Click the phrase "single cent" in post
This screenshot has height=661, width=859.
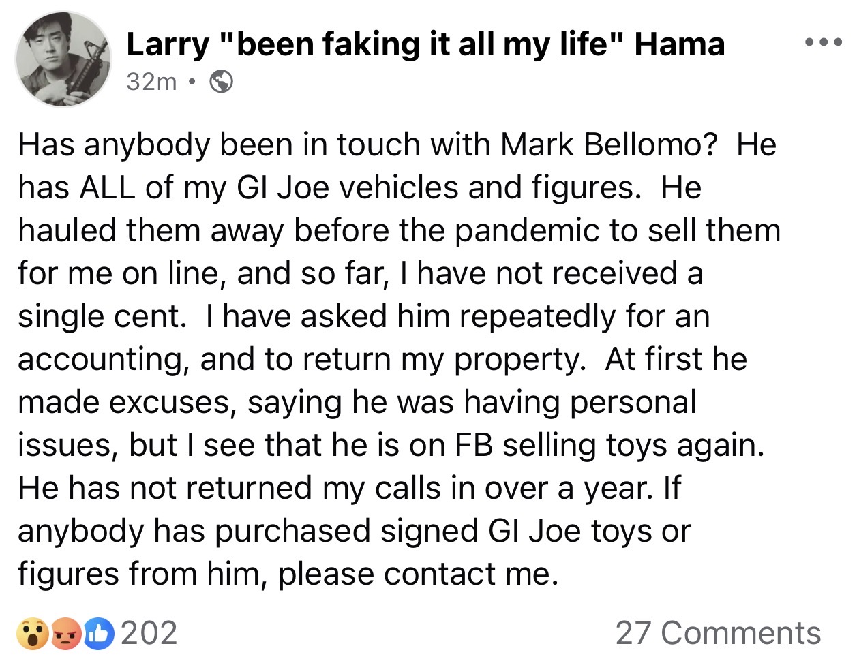(x=101, y=318)
